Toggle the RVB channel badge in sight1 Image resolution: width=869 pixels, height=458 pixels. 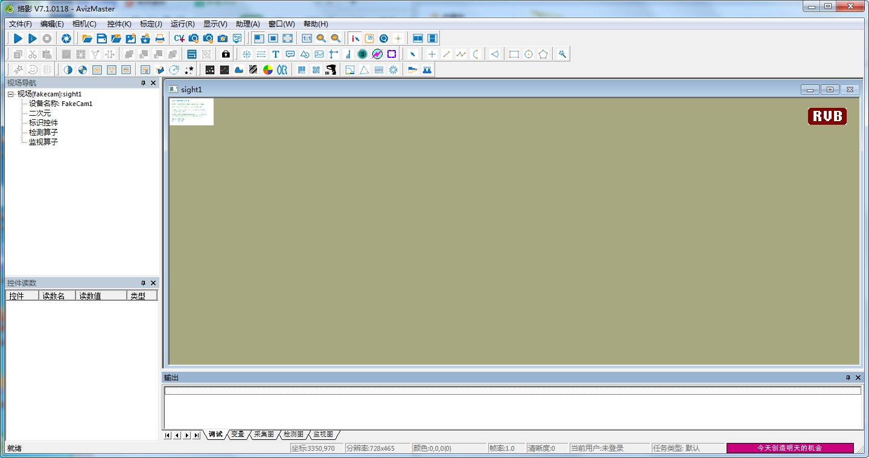[x=827, y=116]
